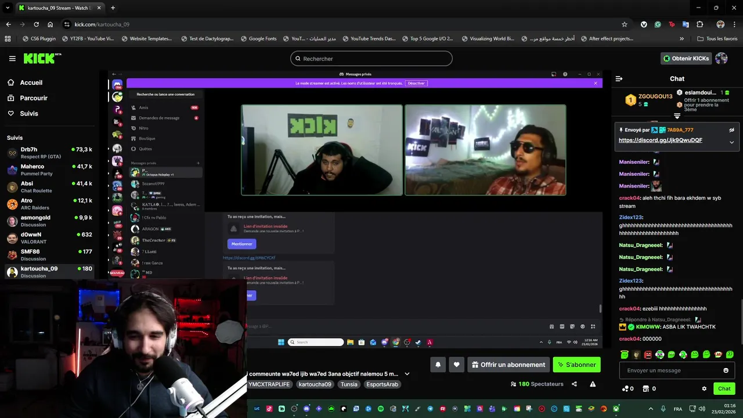Open the user profile avatar on Kick
The image size is (743, 418).
(x=722, y=58)
